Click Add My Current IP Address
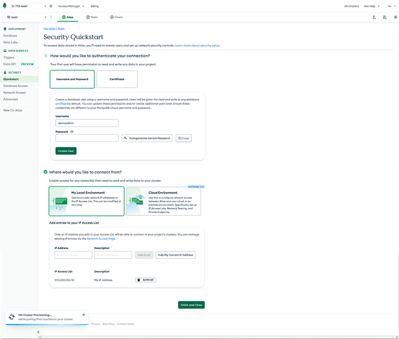Screen dimensions: 399x339 coord(176,255)
